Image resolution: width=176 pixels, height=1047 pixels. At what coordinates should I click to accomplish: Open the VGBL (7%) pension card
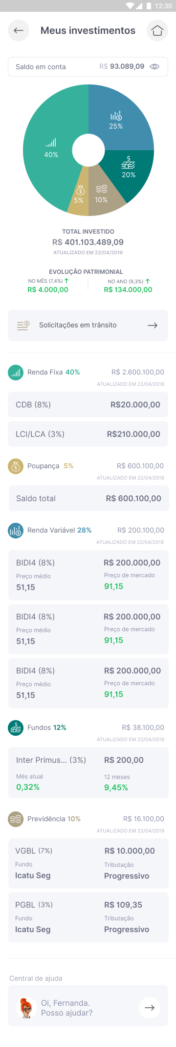pos(88,863)
